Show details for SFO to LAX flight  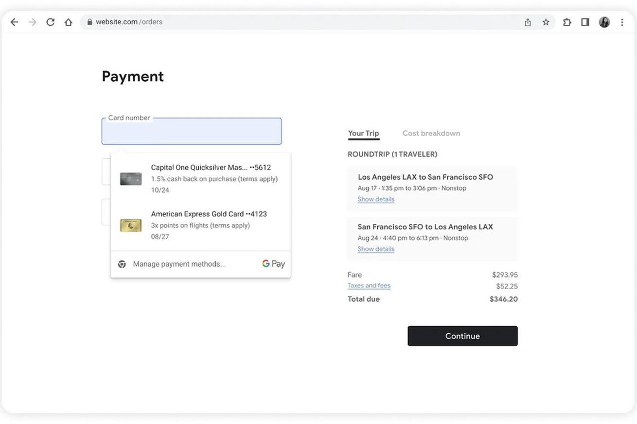click(376, 249)
